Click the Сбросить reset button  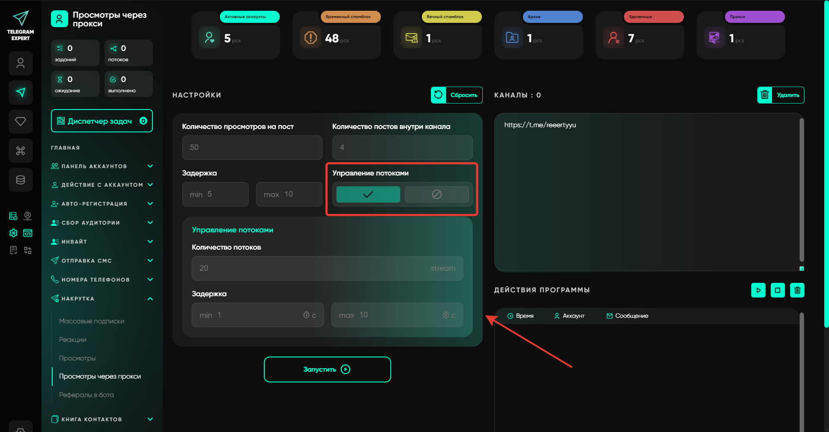click(456, 95)
